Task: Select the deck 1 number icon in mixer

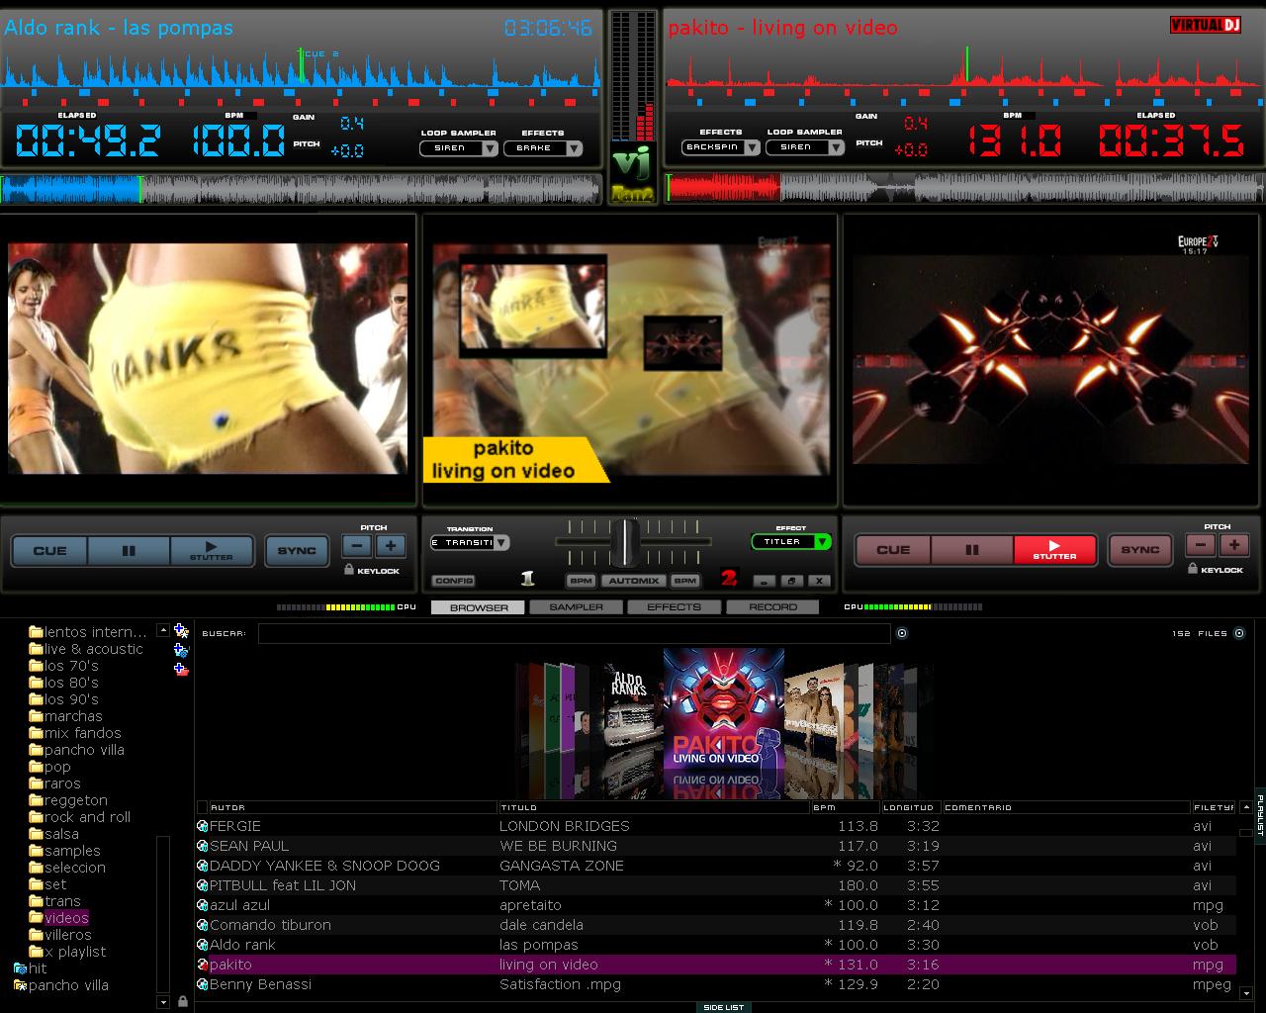Action: pyautogui.click(x=528, y=579)
